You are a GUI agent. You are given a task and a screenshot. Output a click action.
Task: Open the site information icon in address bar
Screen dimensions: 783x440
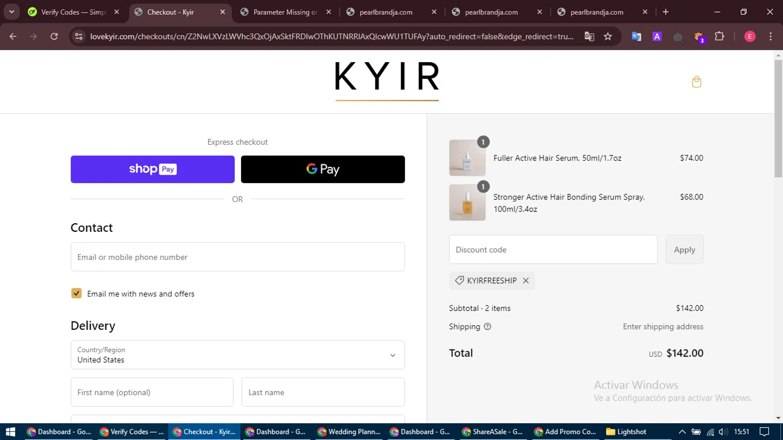click(79, 37)
